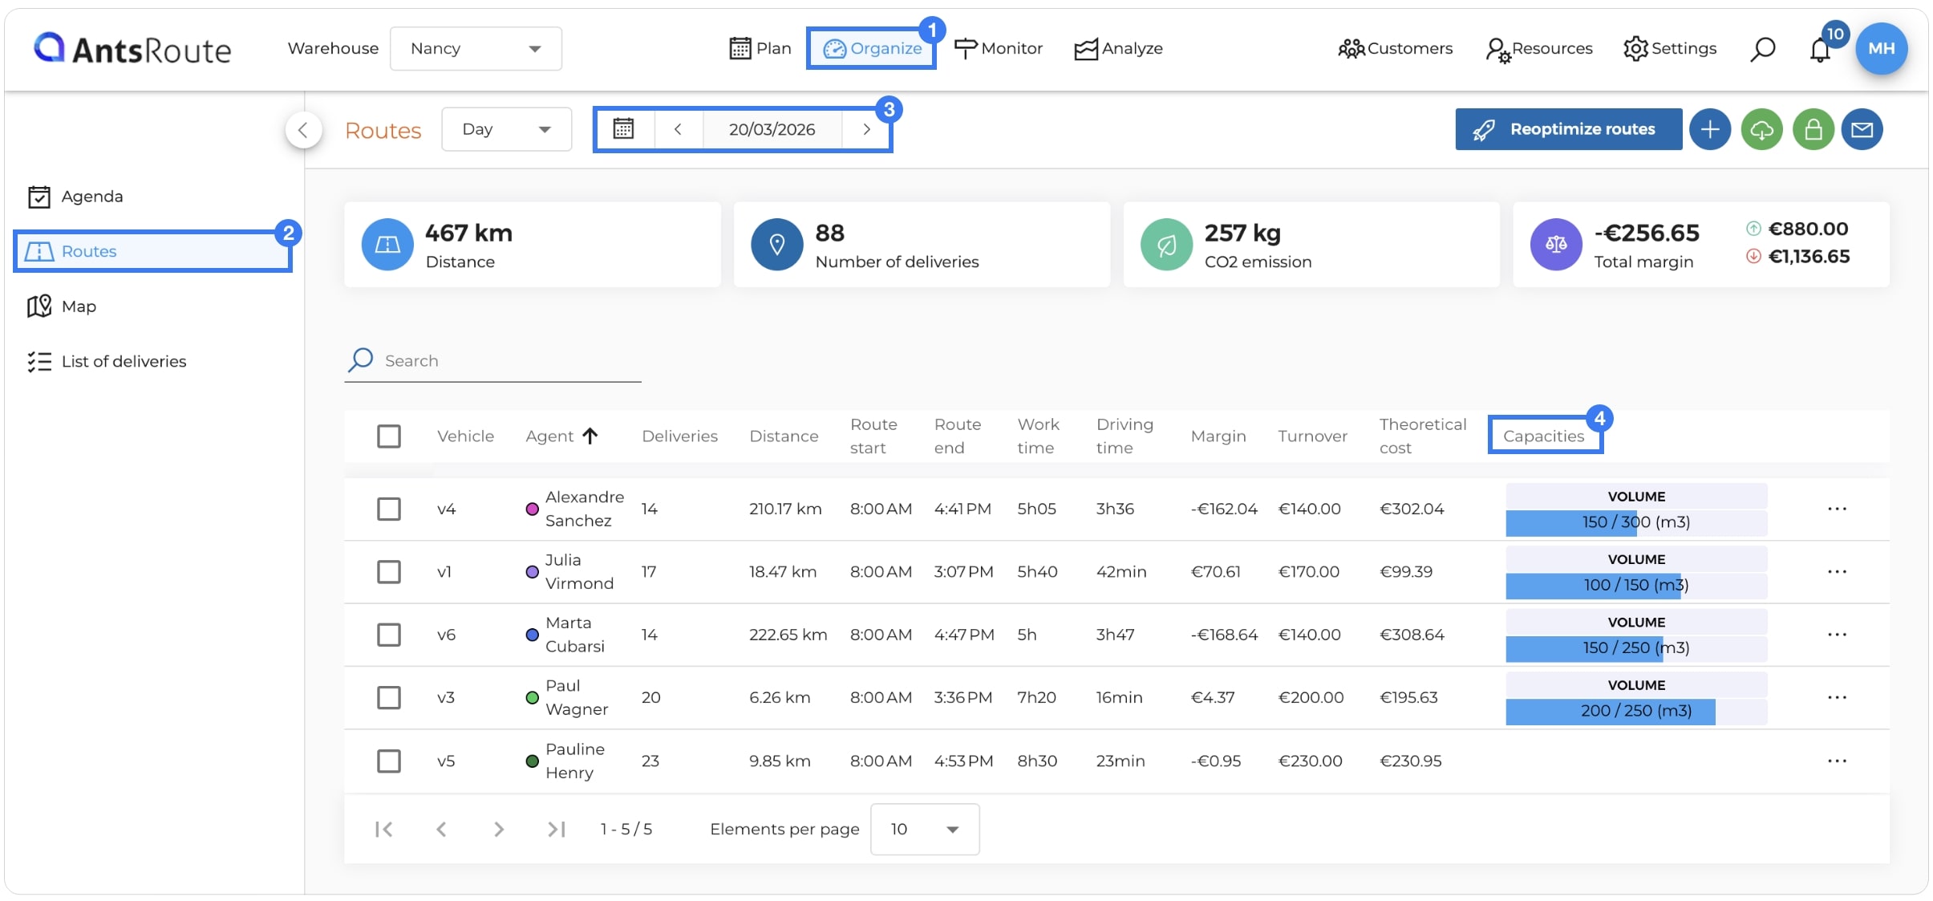
Task: Go to the next day arrow
Action: tap(866, 129)
